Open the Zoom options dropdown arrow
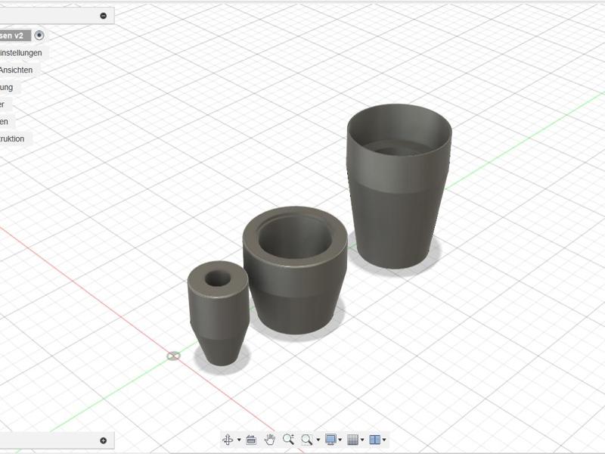 (318, 440)
